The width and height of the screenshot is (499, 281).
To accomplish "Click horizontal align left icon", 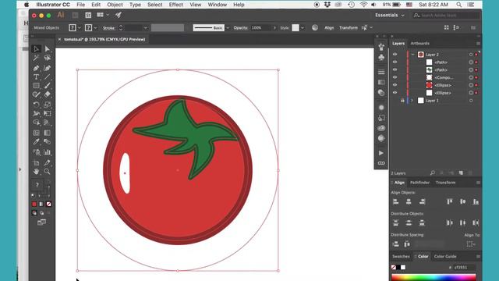I will (395, 201).
